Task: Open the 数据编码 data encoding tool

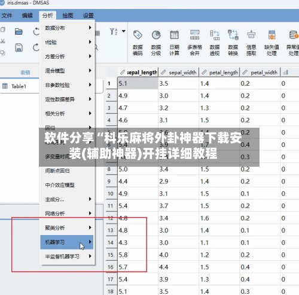Action: pyautogui.click(x=138, y=43)
